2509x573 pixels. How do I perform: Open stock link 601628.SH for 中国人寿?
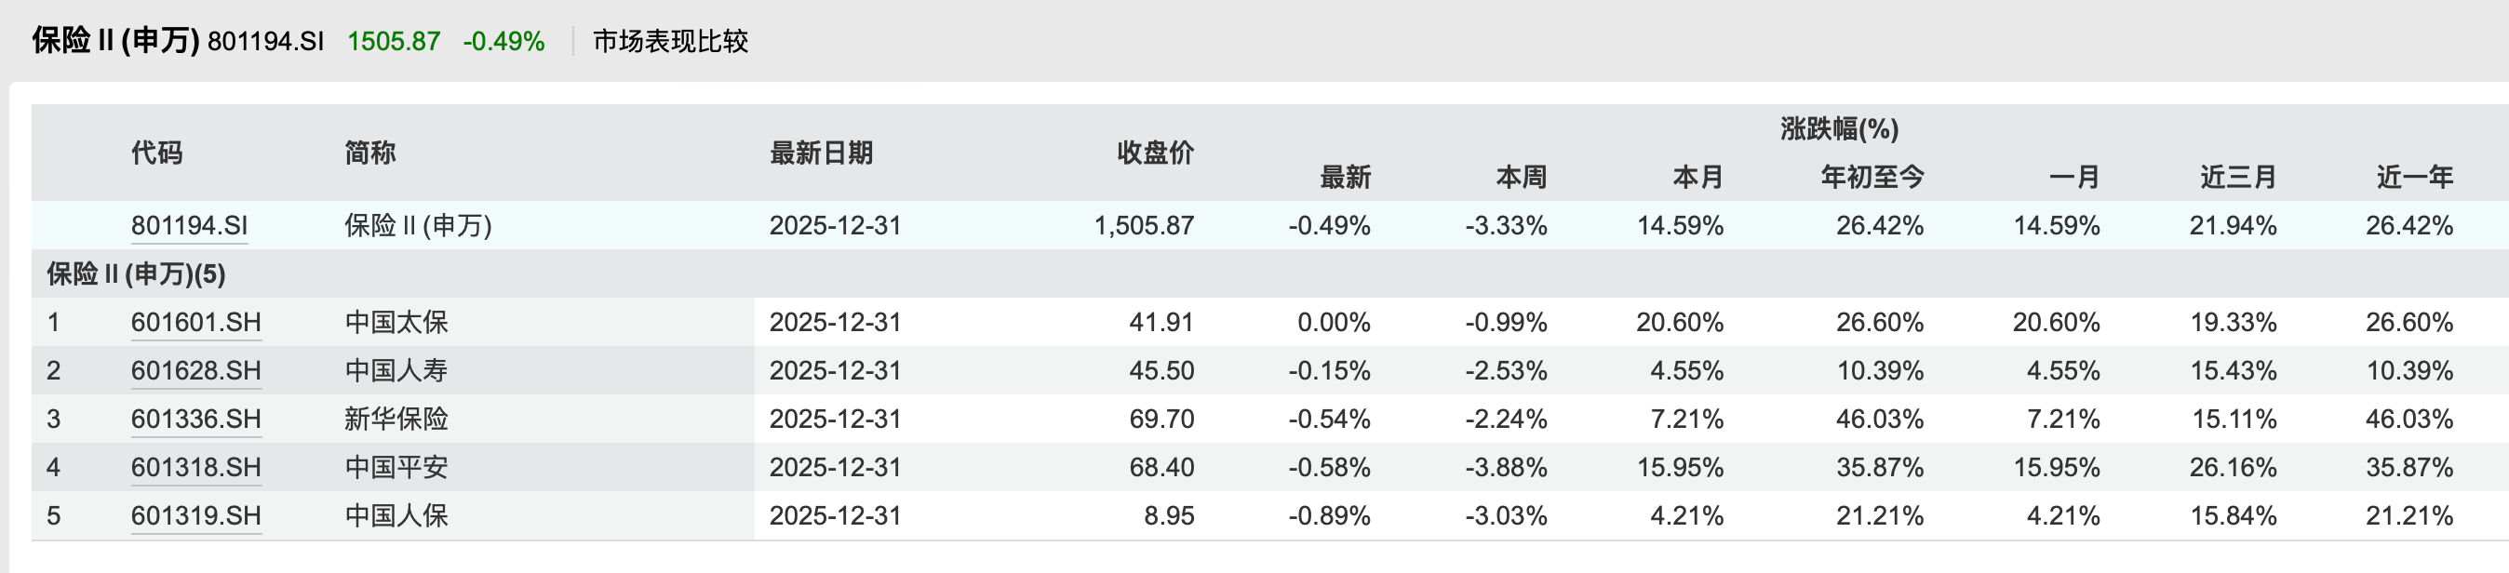[x=195, y=369]
